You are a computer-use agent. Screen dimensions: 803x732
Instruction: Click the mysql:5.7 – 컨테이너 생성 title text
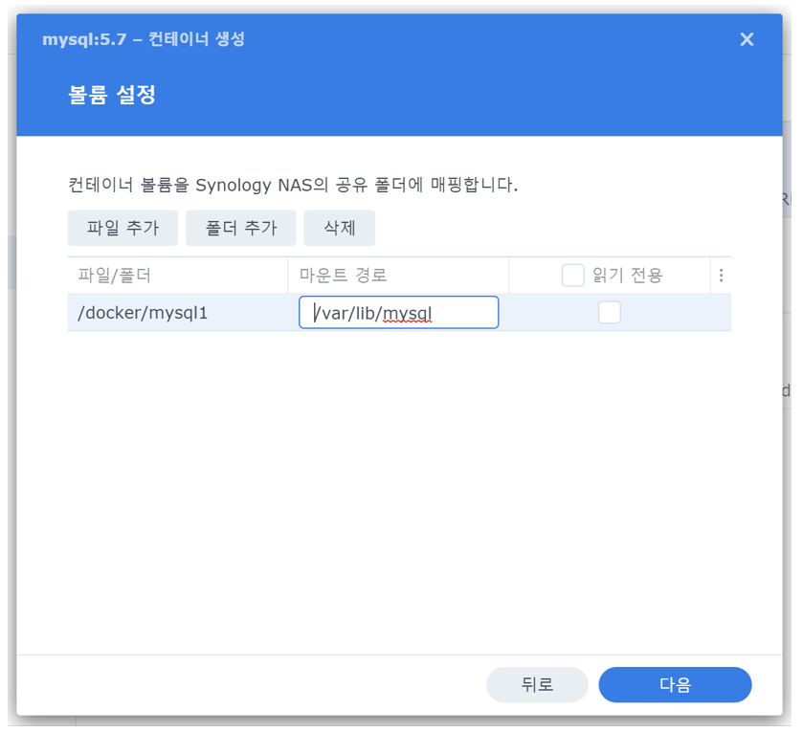144,39
